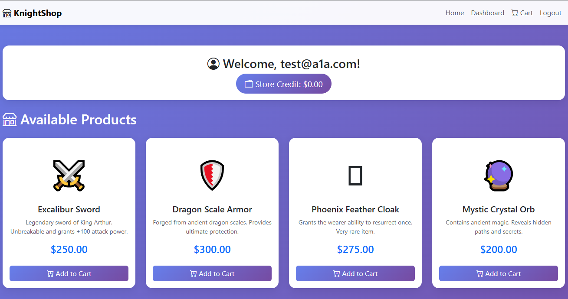Click the Mystic Crystal Orb icon
The width and height of the screenshot is (568, 299).
click(499, 175)
